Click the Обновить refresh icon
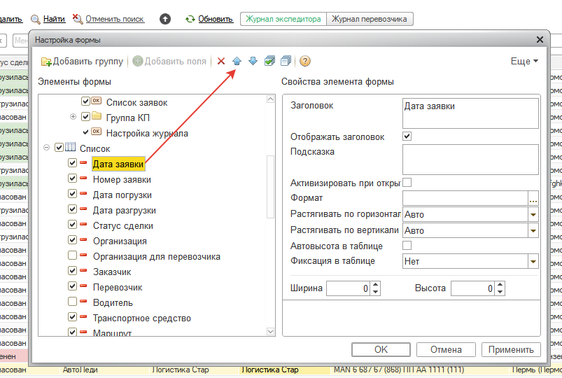The width and height of the screenshot is (562, 378). [x=190, y=19]
